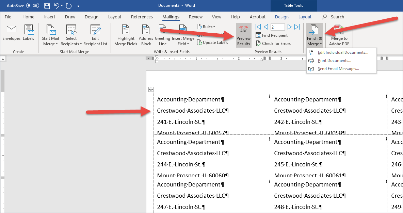
Task: Go to the previous record
Action: pos(266,27)
